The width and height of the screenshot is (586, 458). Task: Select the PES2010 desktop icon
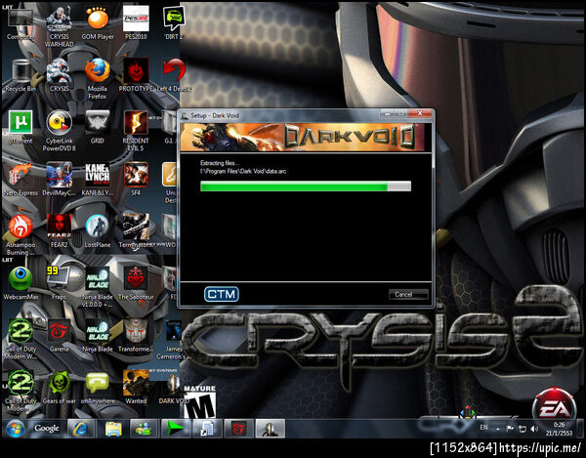[136, 24]
